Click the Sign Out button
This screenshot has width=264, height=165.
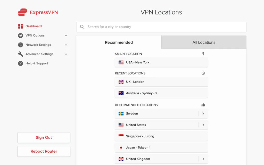click(x=44, y=137)
